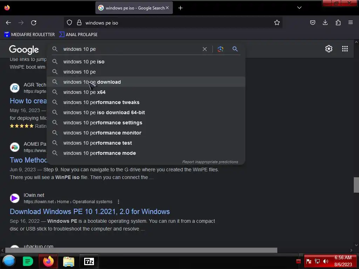Open the MEDIAFIRE ROULETTER bookmark
This screenshot has height=269, width=359.
point(29,35)
